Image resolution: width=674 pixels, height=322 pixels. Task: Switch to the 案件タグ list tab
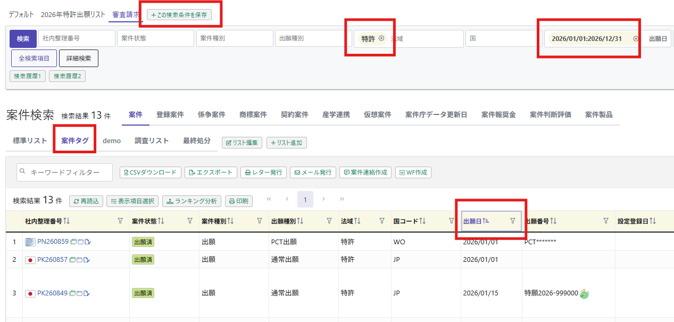[x=74, y=141]
